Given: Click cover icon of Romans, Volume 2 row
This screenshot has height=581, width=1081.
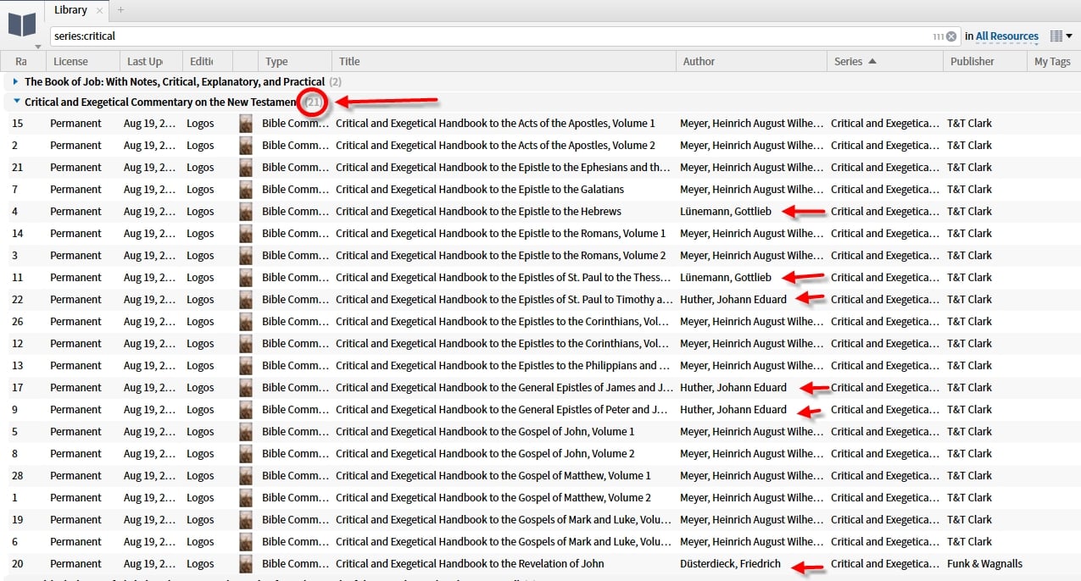Looking at the screenshot, I should tap(246, 255).
